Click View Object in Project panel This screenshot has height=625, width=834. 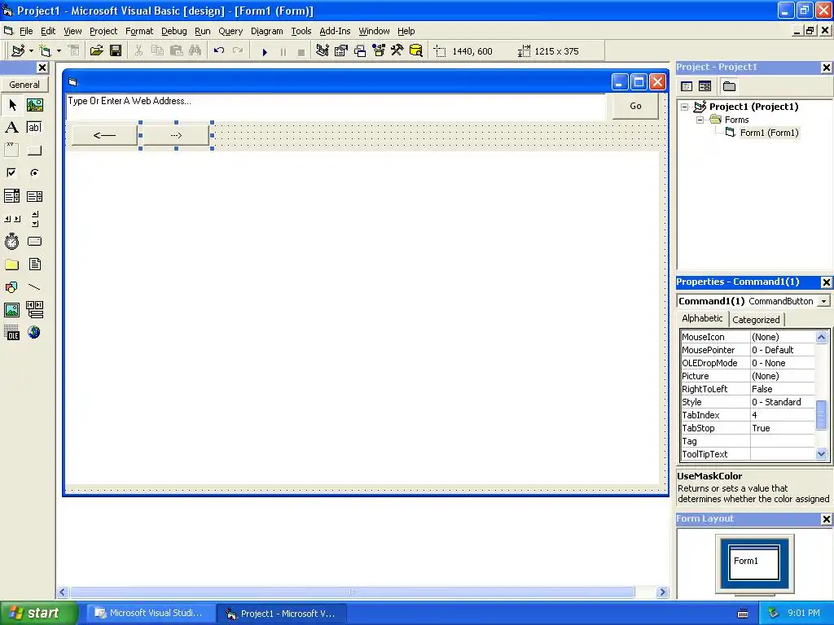pyautogui.click(x=705, y=86)
